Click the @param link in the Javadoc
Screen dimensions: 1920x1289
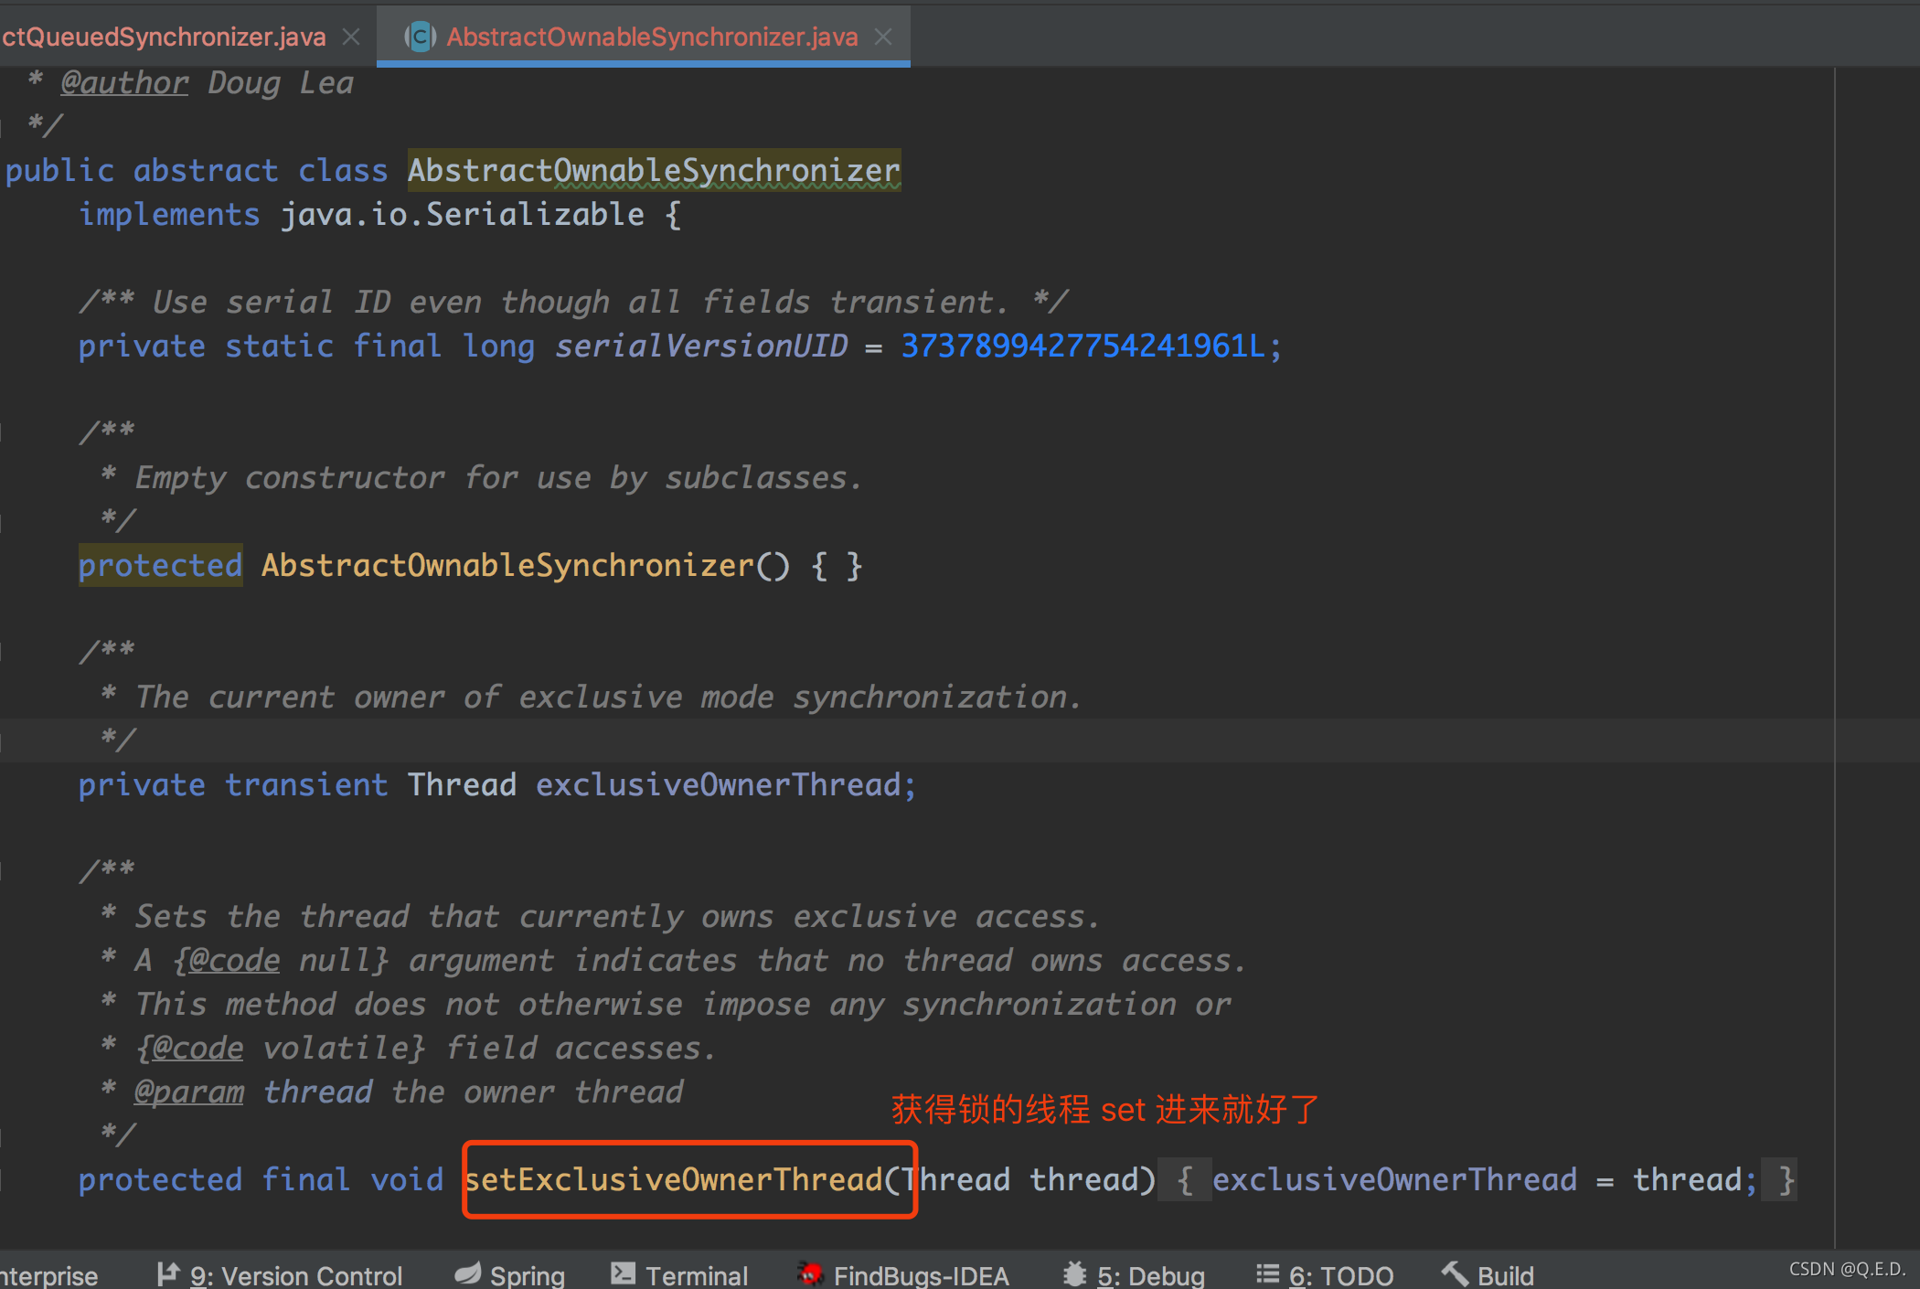tap(189, 1091)
